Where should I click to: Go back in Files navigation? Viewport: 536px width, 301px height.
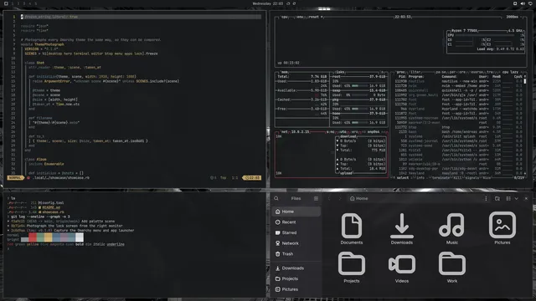pyautogui.click(x=329, y=198)
